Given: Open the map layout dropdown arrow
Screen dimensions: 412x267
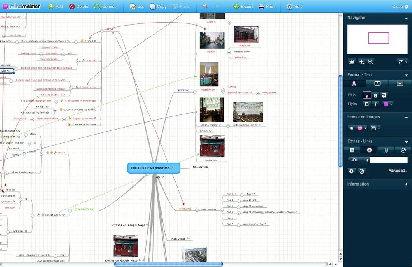Looking at the screenshot, I should pyautogui.click(x=406, y=62).
